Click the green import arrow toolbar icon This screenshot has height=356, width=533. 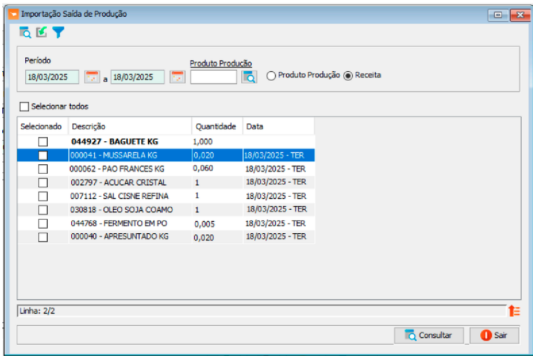click(42, 33)
